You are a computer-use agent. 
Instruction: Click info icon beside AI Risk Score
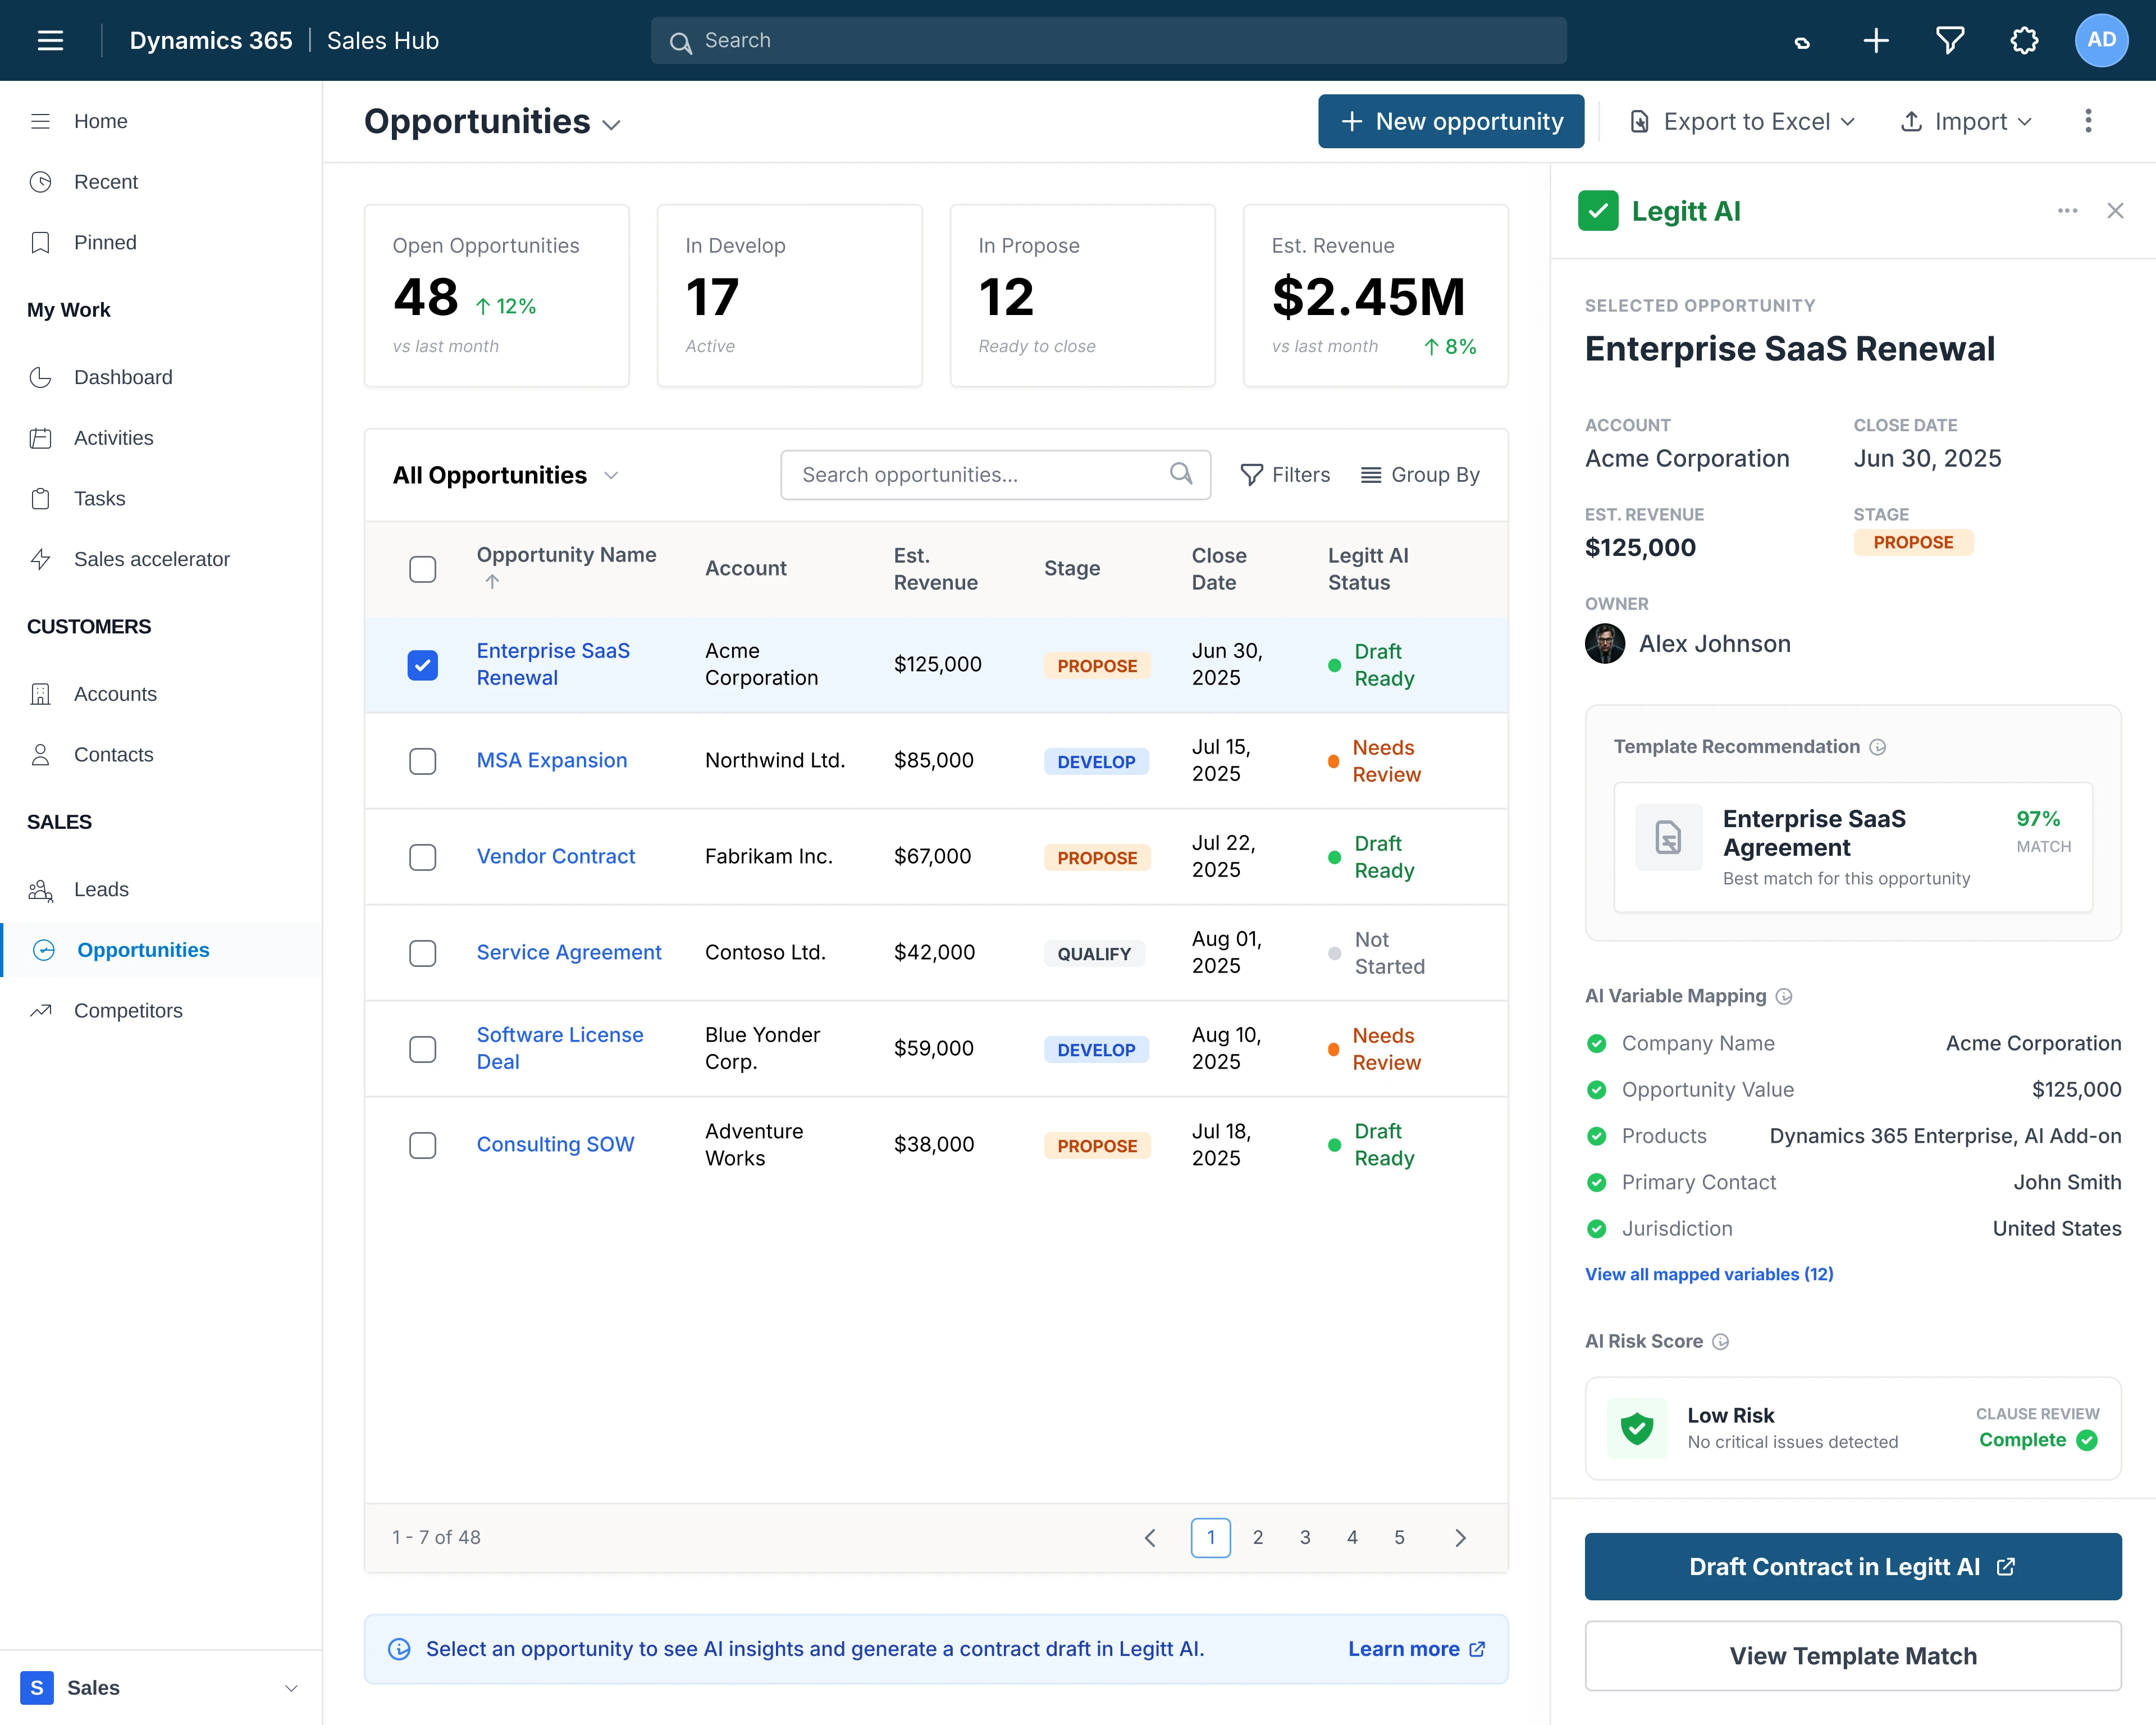point(1720,1342)
